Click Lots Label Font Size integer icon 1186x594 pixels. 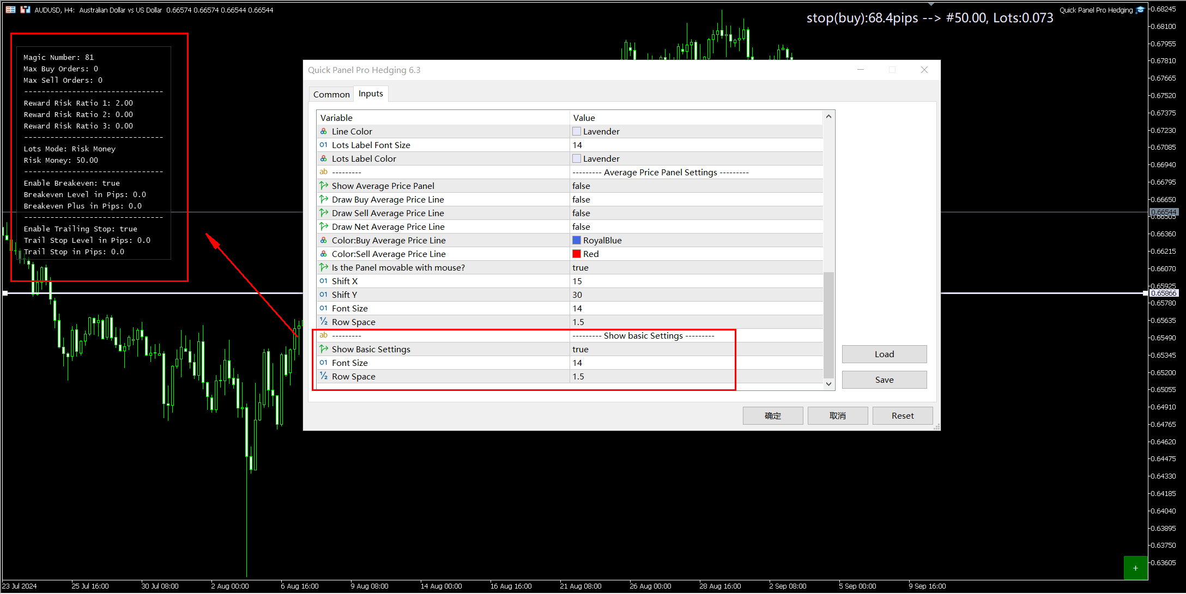coord(324,145)
